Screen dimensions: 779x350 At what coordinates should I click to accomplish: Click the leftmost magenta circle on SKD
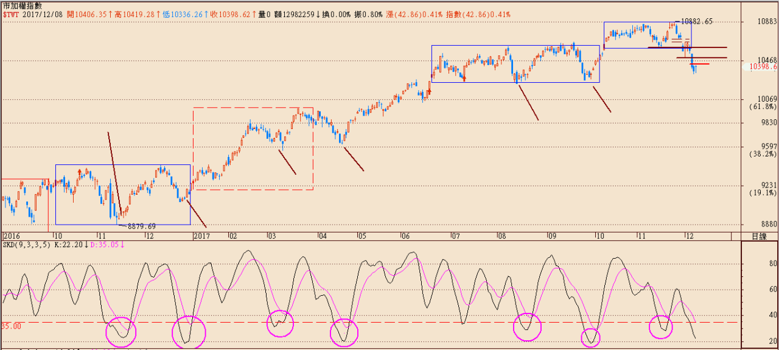coord(121,332)
